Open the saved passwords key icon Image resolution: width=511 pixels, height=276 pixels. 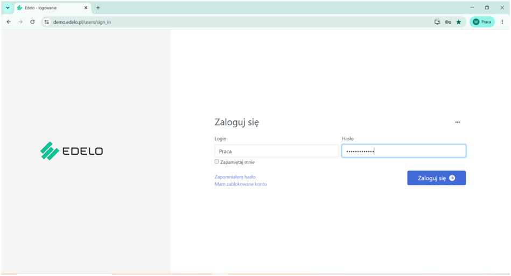[x=448, y=22]
